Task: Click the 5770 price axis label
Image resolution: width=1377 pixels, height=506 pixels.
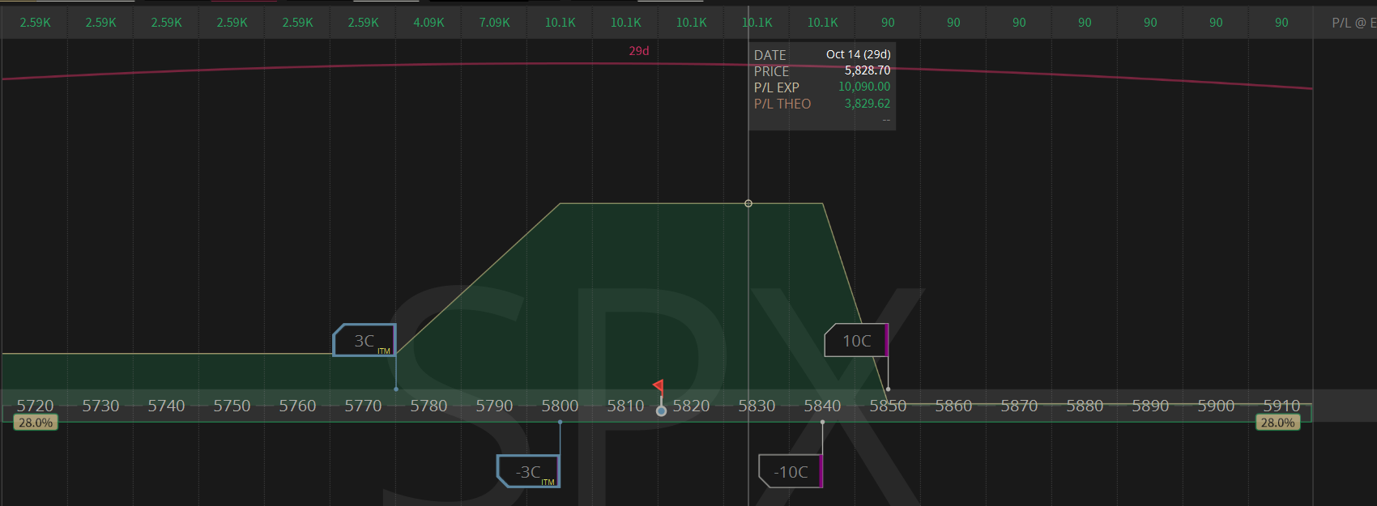Action: [x=363, y=406]
